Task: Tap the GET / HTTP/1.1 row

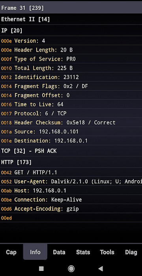Action: point(71,172)
